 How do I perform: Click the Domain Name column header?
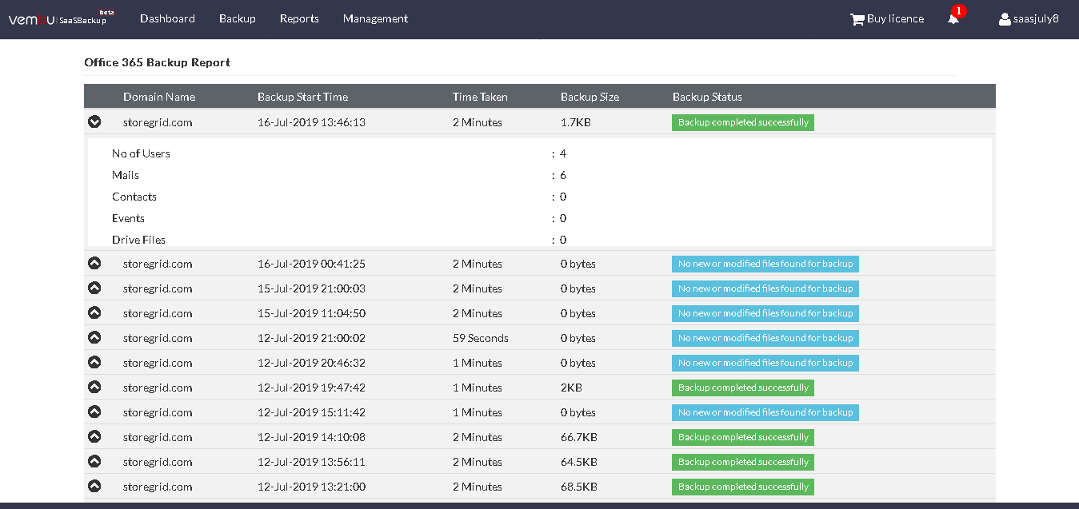click(x=159, y=97)
